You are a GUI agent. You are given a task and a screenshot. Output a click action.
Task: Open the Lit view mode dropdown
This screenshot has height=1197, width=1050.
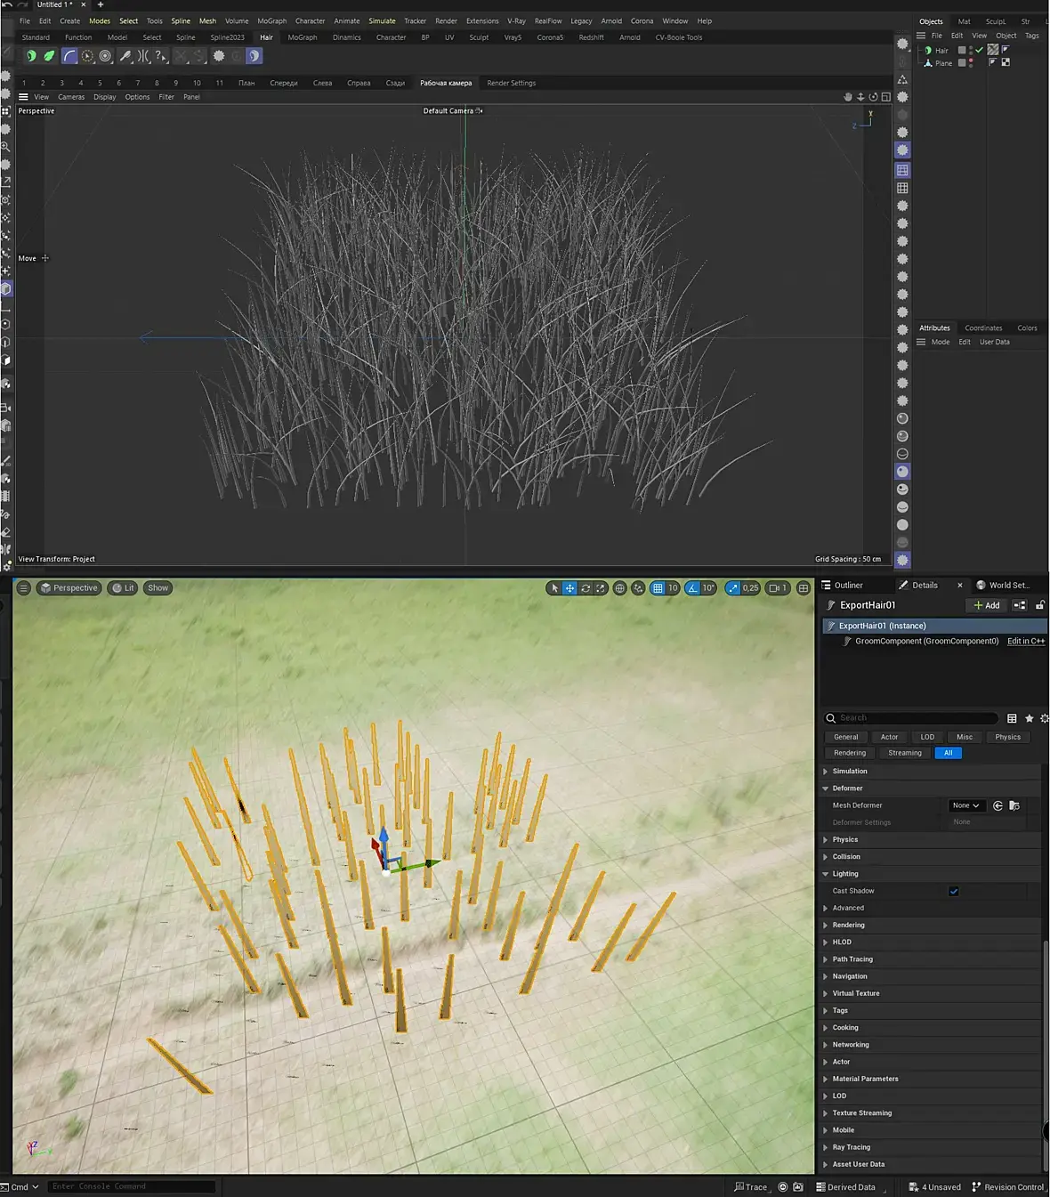123,588
